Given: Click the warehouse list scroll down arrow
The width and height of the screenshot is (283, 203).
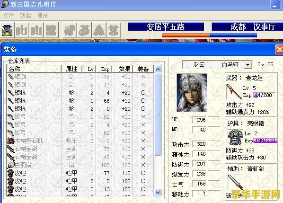Looking at the screenshot, I should point(158,193).
